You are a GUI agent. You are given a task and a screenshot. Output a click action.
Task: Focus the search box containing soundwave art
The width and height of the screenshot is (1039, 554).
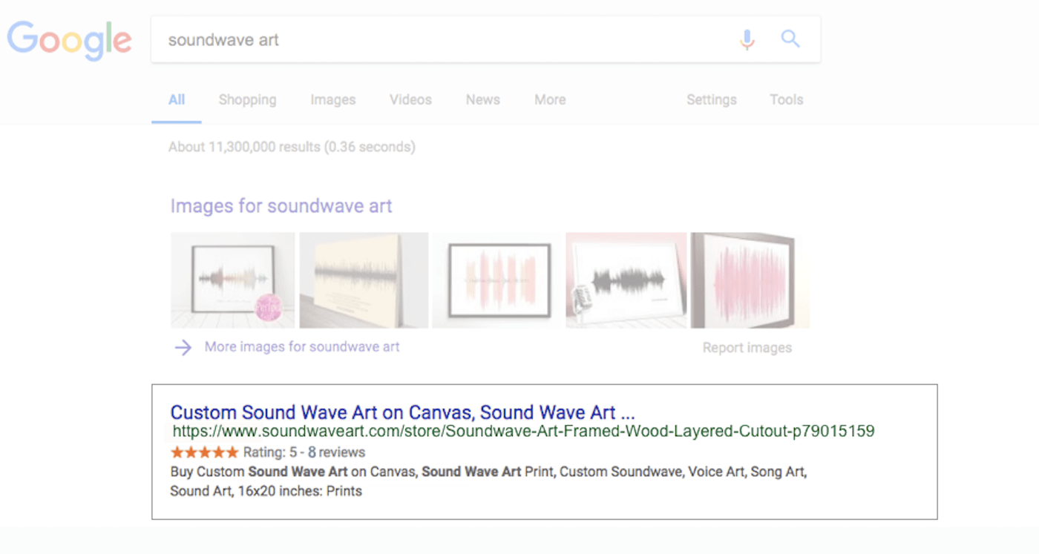click(445, 40)
